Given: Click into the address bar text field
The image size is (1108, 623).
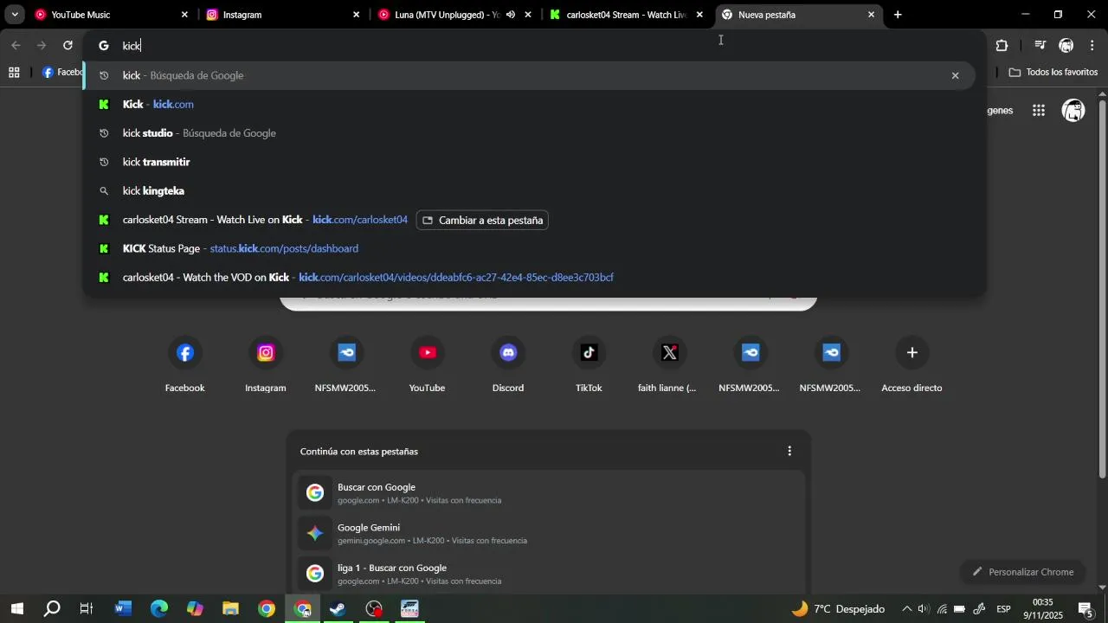Looking at the screenshot, I should tap(534, 46).
